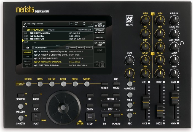Tap the EXIT FROM EDIT button
Image resolution: width=193 pixels, height=132 pixels.
[x=100, y=44]
